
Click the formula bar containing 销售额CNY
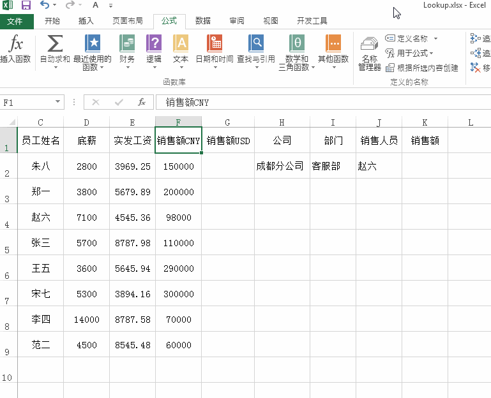323,102
